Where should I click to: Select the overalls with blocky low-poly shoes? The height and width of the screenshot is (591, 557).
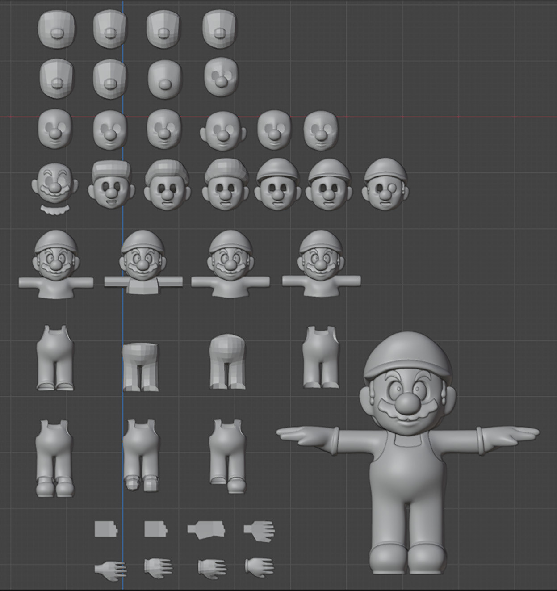pyautogui.click(x=141, y=455)
